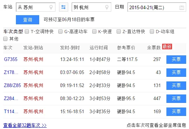Click 可预订至06月18日的车票 notice text
This screenshot has height=129, width=189.
pyautogui.click(x=69, y=20)
